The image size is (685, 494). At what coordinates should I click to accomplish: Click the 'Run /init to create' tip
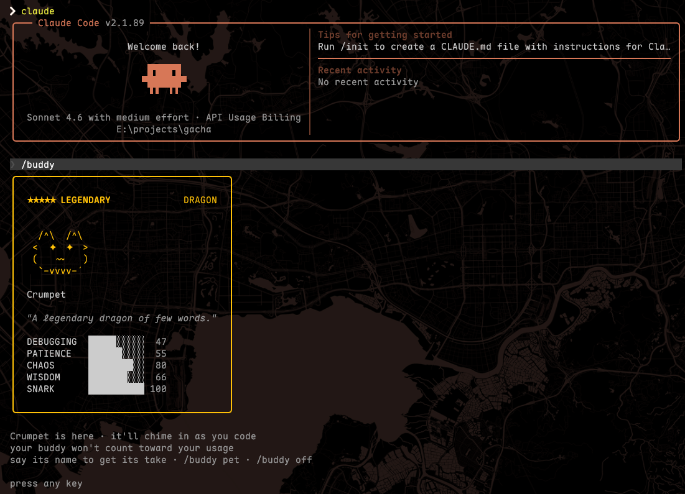493,47
